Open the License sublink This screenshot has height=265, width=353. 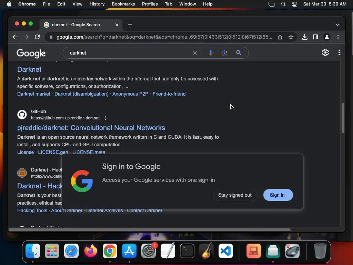(26, 152)
